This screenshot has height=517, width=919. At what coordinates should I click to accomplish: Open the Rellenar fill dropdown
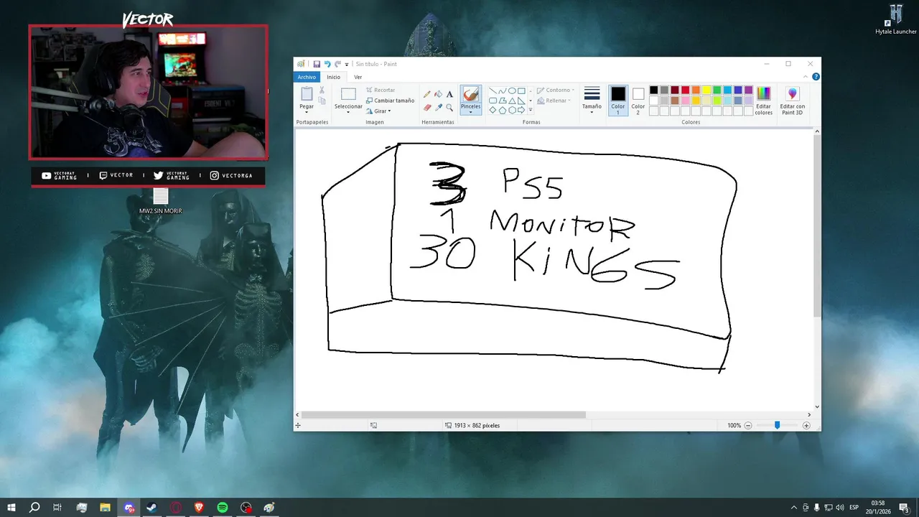pos(554,101)
